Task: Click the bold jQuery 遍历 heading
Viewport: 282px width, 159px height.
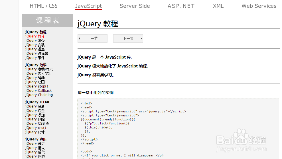Action: (x=36, y=139)
